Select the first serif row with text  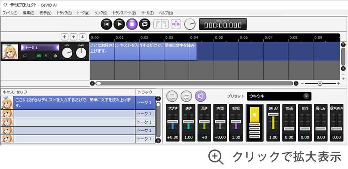(78, 103)
